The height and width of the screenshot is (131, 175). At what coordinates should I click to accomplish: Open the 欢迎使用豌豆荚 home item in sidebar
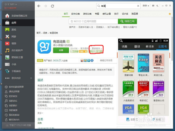(18, 16)
